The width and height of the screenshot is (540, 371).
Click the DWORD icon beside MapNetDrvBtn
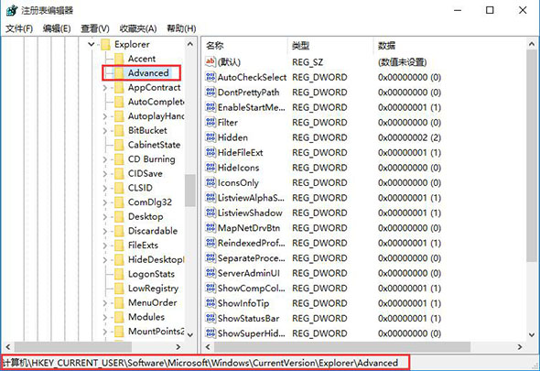pyautogui.click(x=211, y=228)
